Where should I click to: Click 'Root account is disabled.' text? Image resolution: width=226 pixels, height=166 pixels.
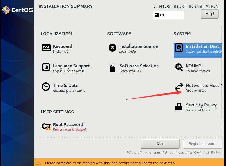[70, 130]
